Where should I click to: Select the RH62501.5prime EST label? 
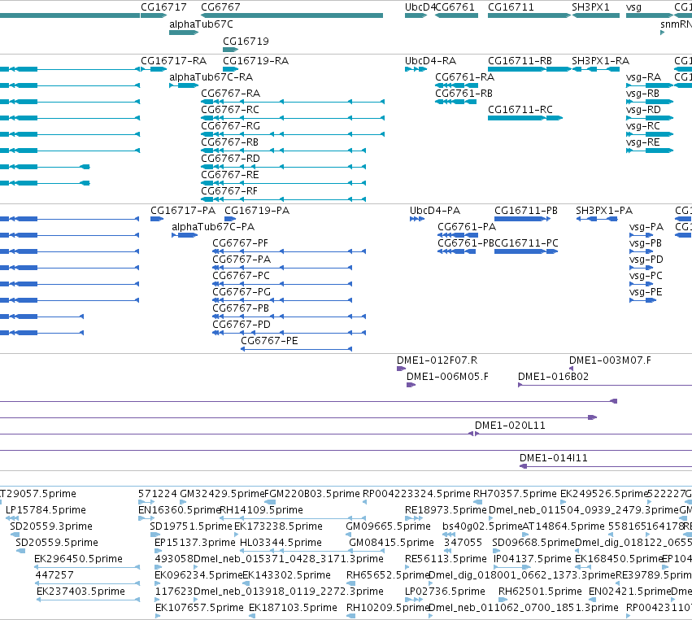540,592
